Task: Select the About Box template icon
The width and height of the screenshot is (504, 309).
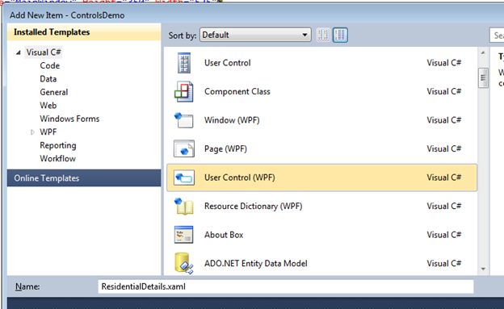Action: (x=184, y=235)
